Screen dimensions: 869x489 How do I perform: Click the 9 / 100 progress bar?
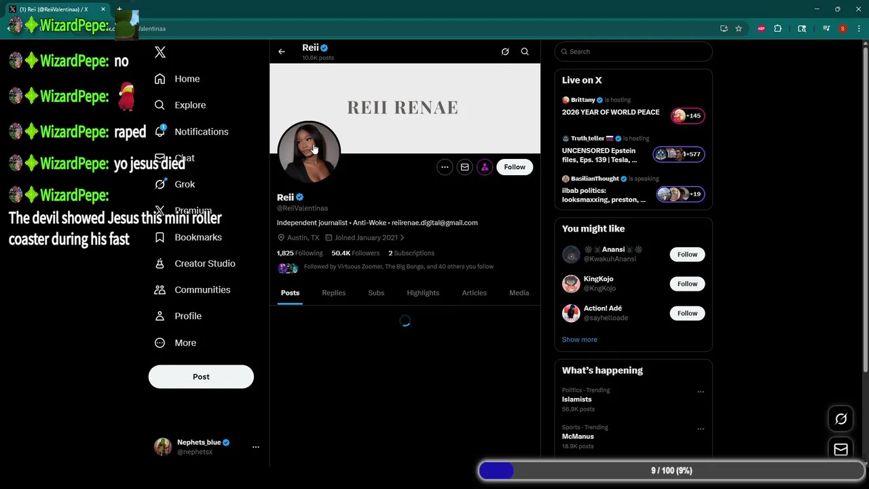(671, 471)
